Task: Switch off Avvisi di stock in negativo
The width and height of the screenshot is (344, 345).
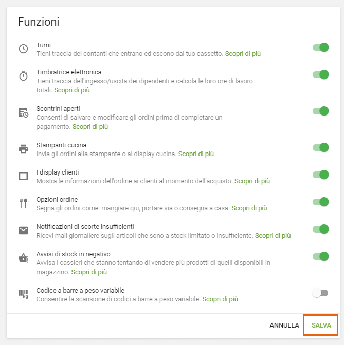Action: click(320, 256)
